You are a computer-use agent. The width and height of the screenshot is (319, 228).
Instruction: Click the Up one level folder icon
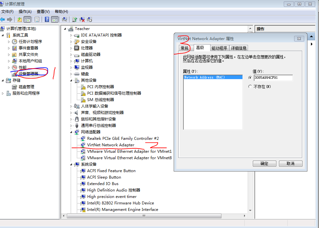pyautogui.click(x=20, y=19)
